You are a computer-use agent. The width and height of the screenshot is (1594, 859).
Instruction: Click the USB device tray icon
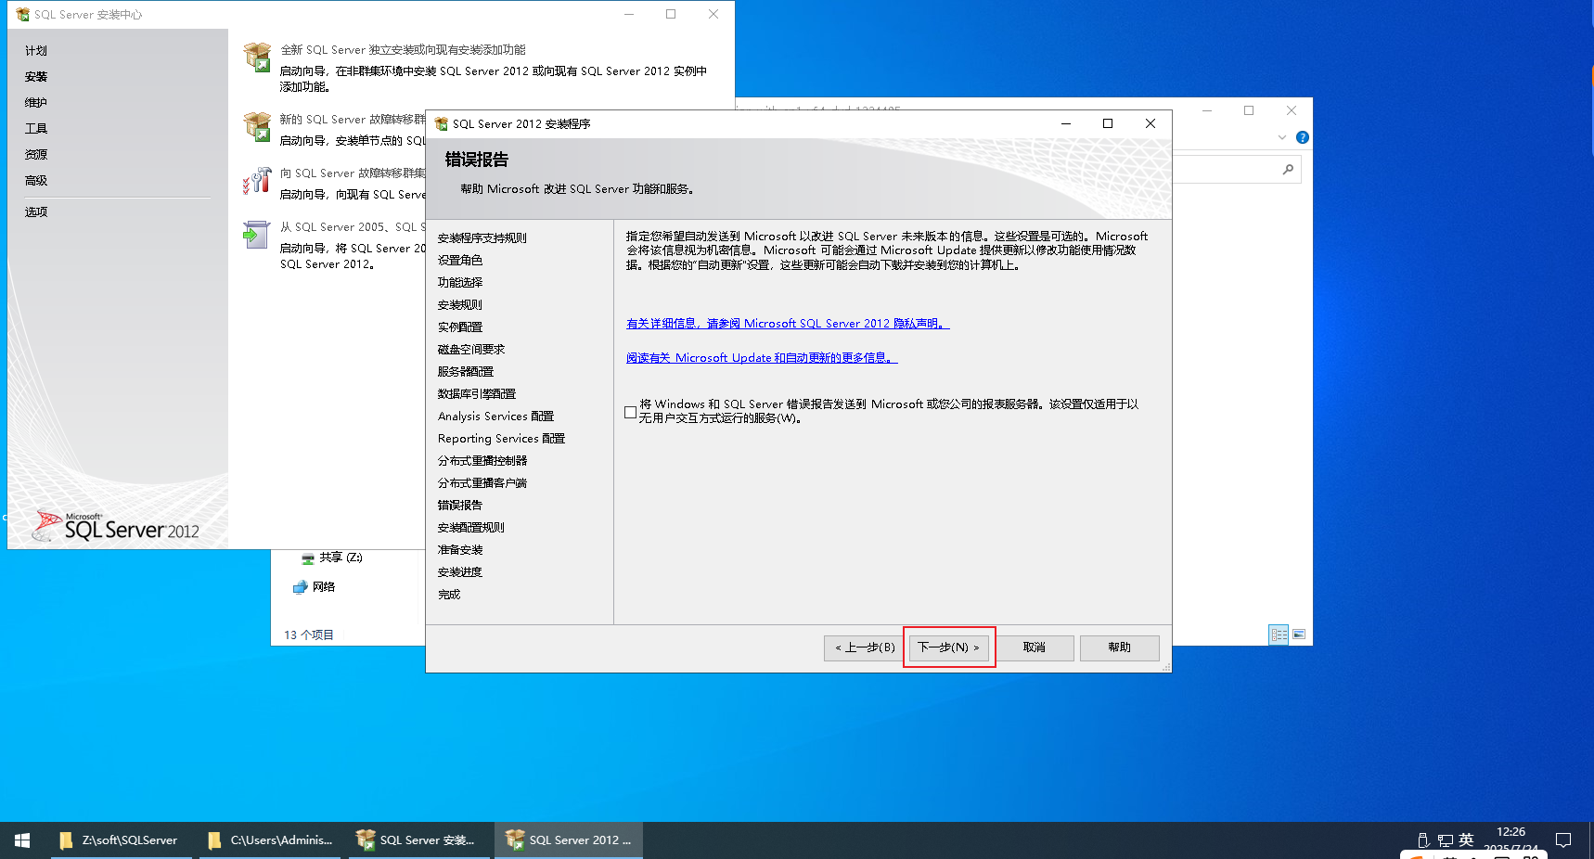pos(1423,840)
